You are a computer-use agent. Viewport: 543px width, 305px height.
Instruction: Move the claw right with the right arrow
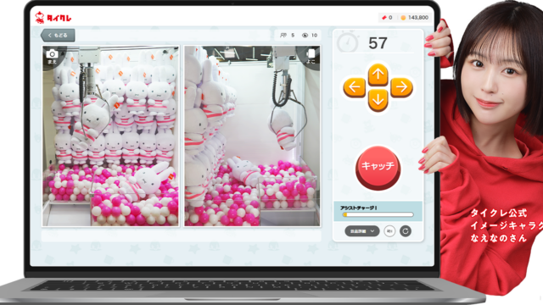pos(401,87)
